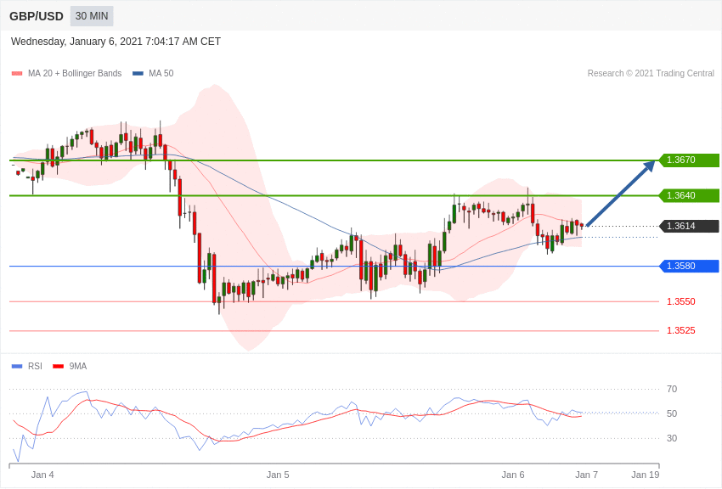Click the Jan 19 date axis label

(646, 475)
